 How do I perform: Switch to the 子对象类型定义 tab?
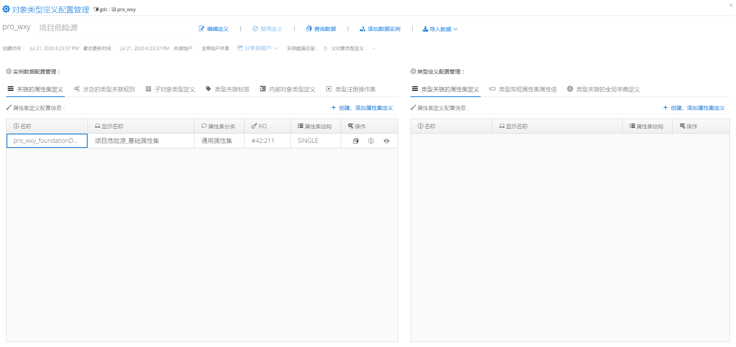point(170,89)
